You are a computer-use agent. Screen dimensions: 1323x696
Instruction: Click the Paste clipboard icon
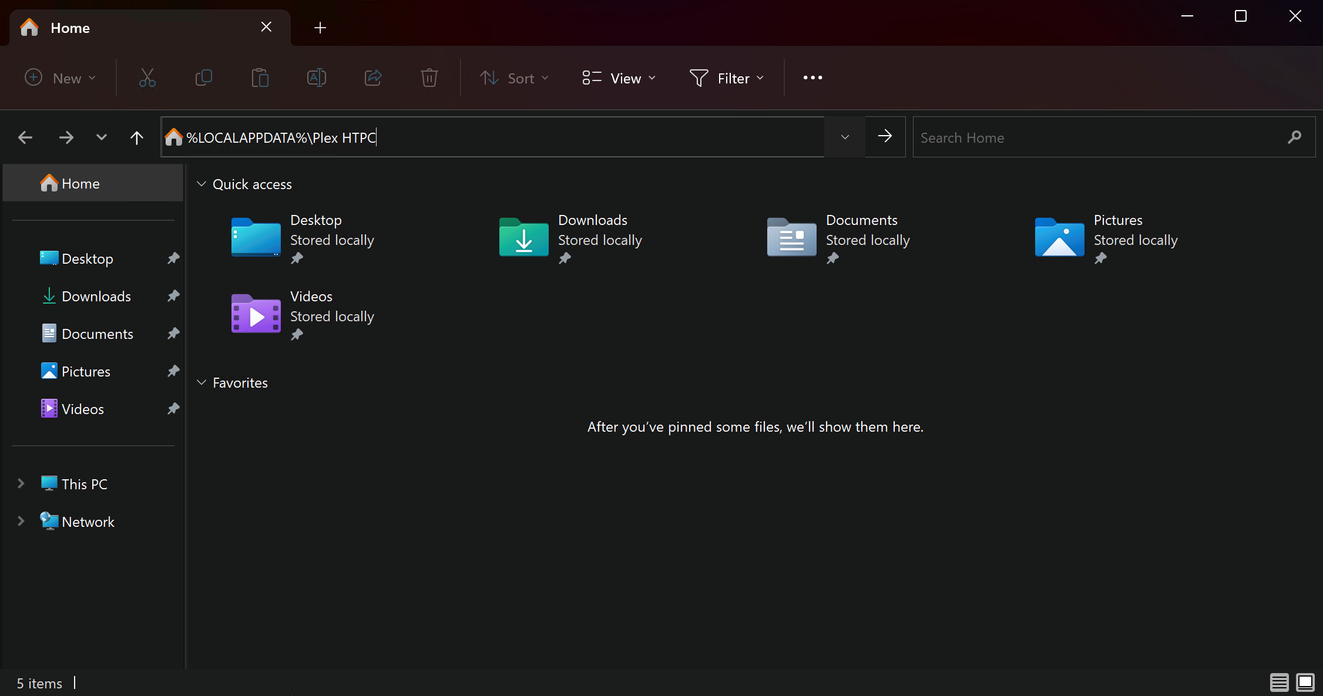coord(260,78)
